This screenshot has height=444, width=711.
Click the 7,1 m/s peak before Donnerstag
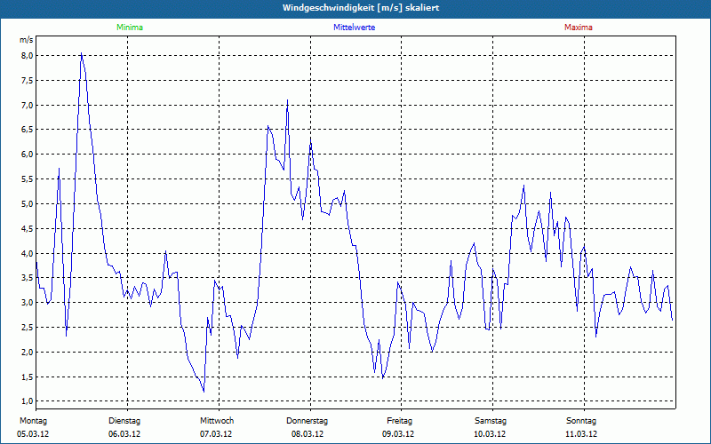tap(287, 100)
